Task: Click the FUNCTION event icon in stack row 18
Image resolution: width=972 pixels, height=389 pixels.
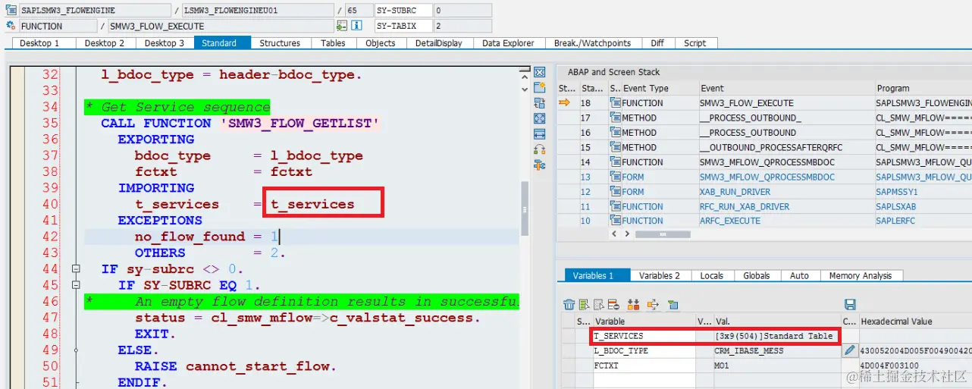Action: 616,103
